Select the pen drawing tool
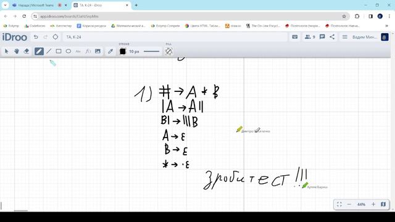This screenshot has height=222, width=395. (x=39, y=51)
